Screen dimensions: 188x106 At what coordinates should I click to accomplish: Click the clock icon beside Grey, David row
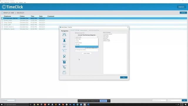[2, 23]
